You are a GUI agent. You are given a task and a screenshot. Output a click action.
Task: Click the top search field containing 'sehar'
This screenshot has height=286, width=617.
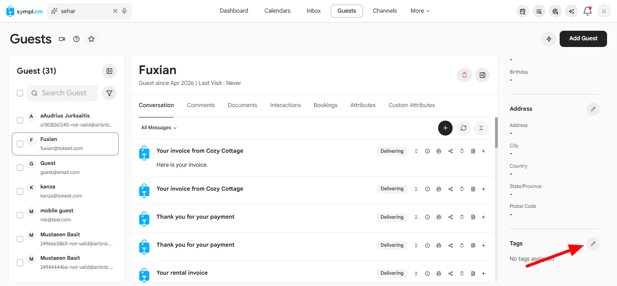click(x=89, y=11)
